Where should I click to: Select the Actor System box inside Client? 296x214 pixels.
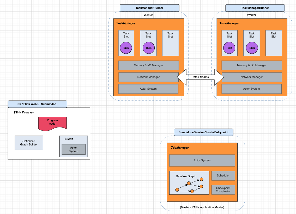(x=74, y=149)
